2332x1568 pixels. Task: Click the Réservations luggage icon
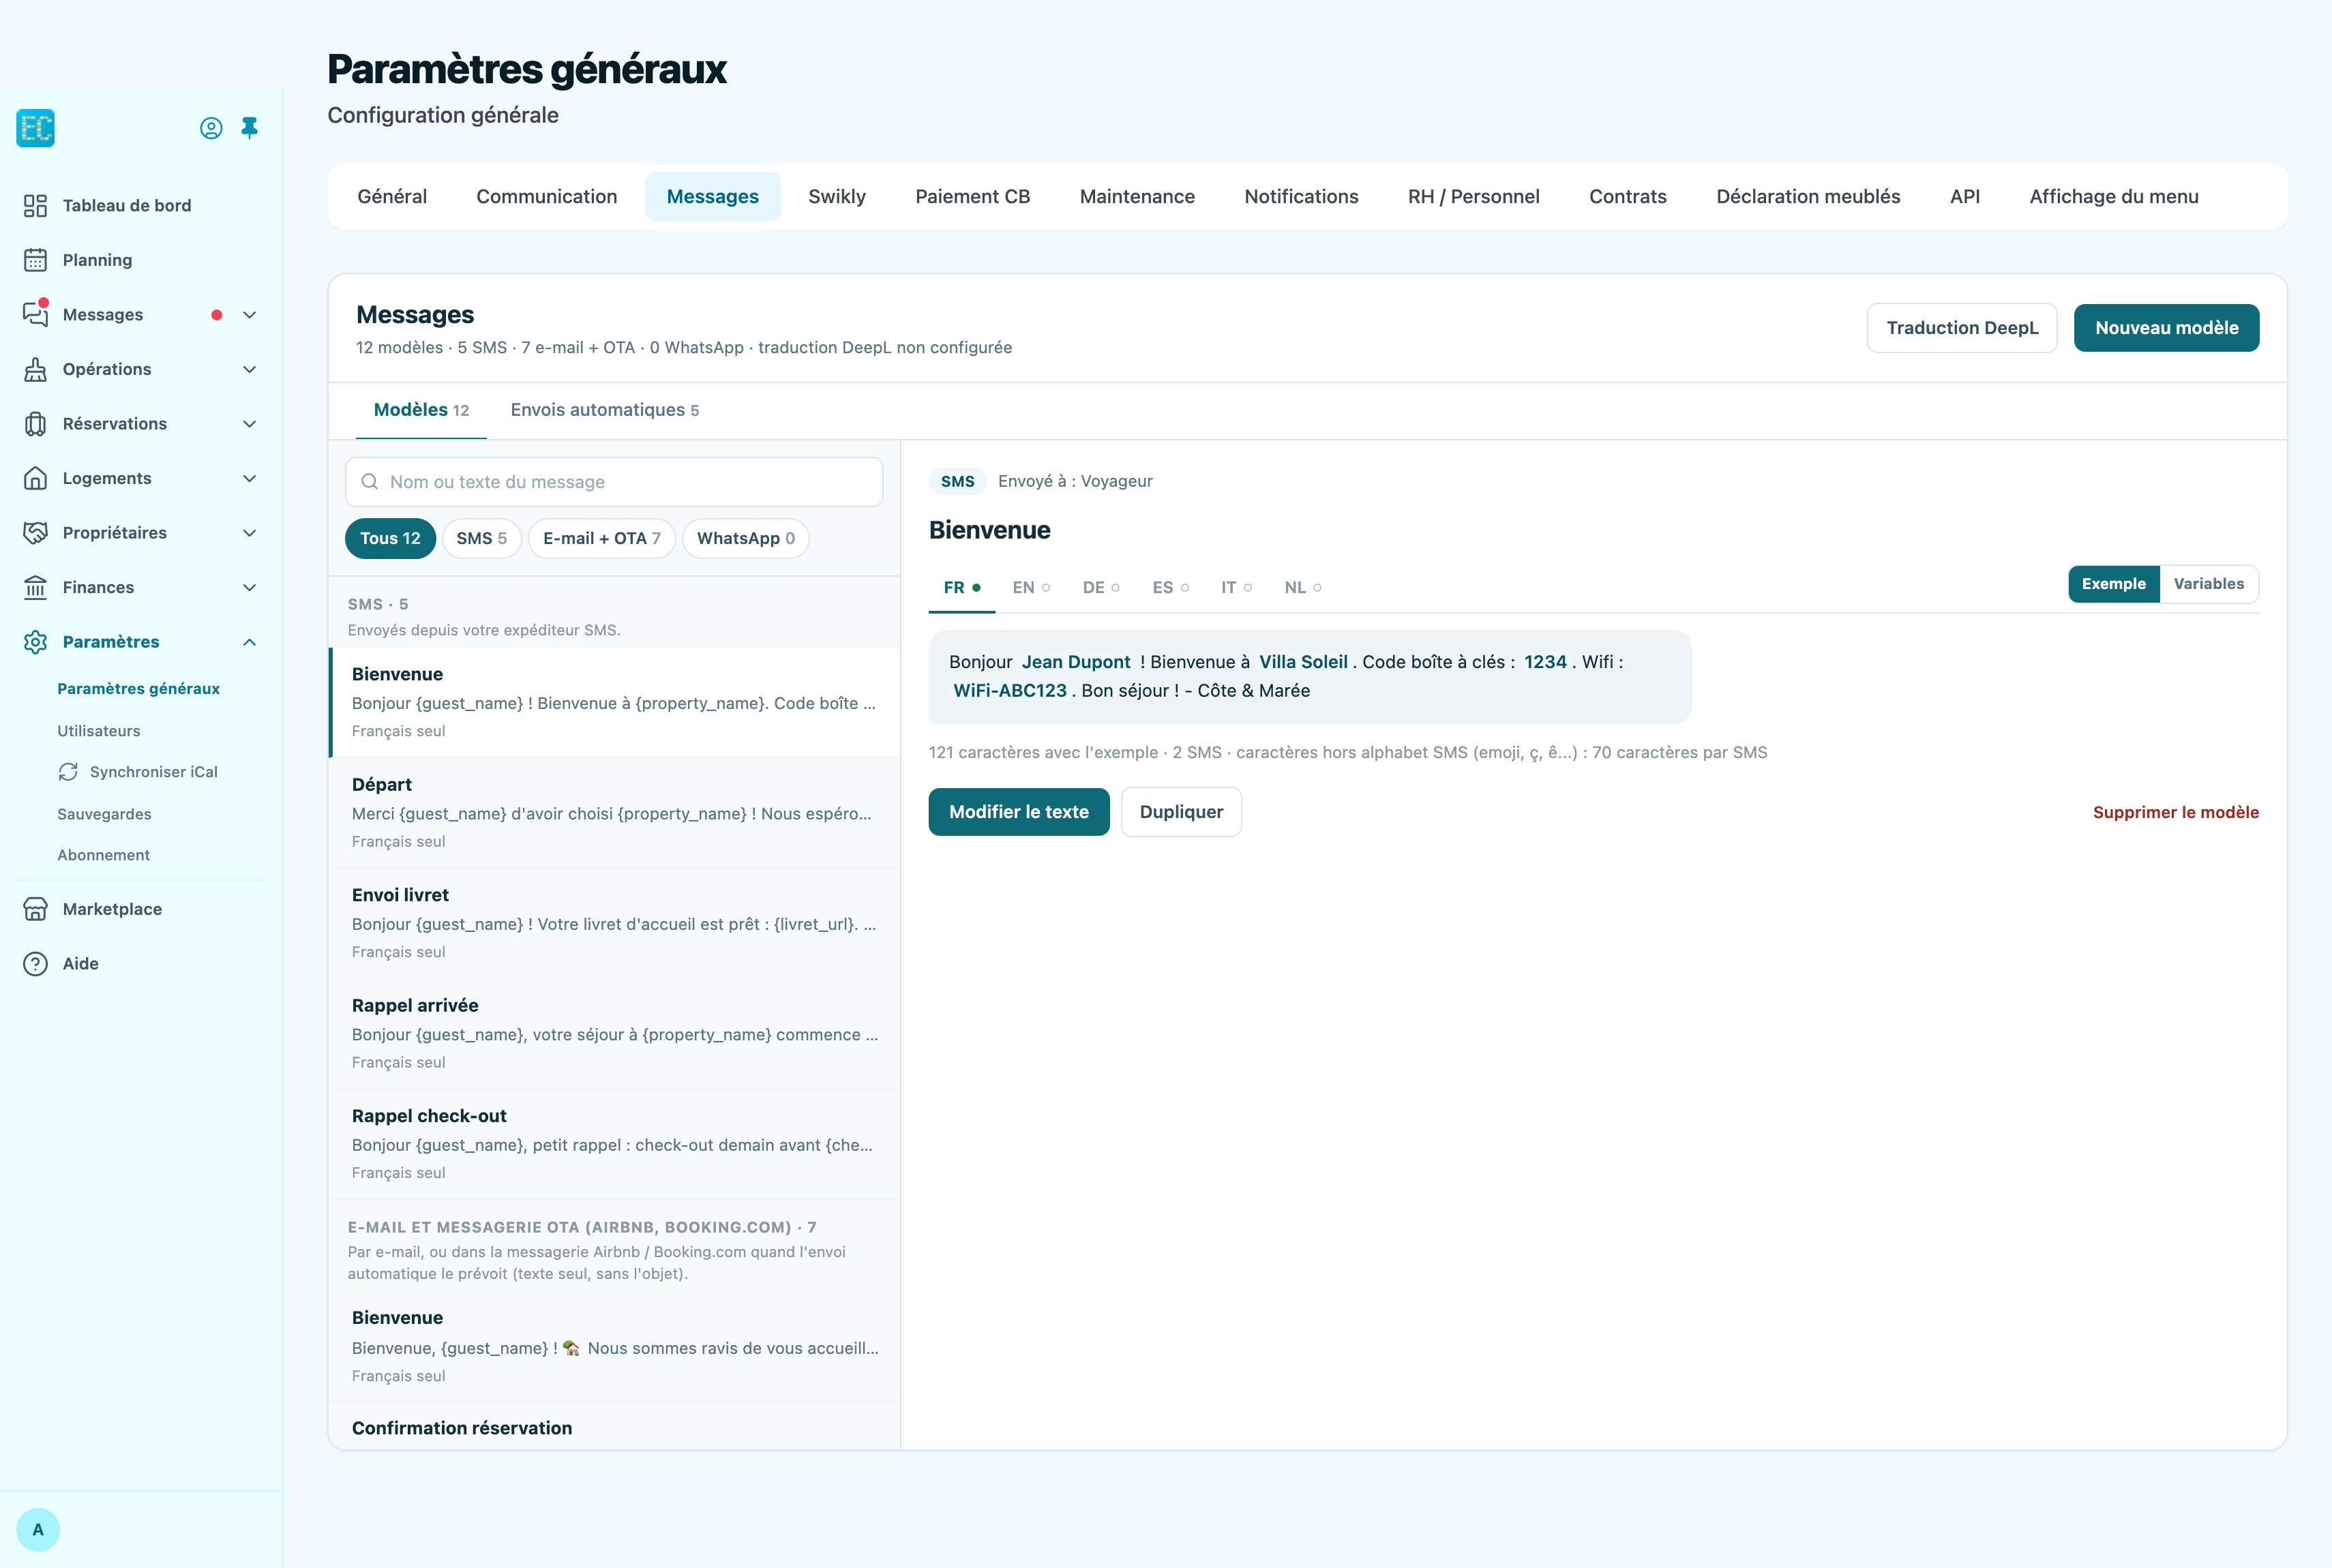(x=35, y=424)
